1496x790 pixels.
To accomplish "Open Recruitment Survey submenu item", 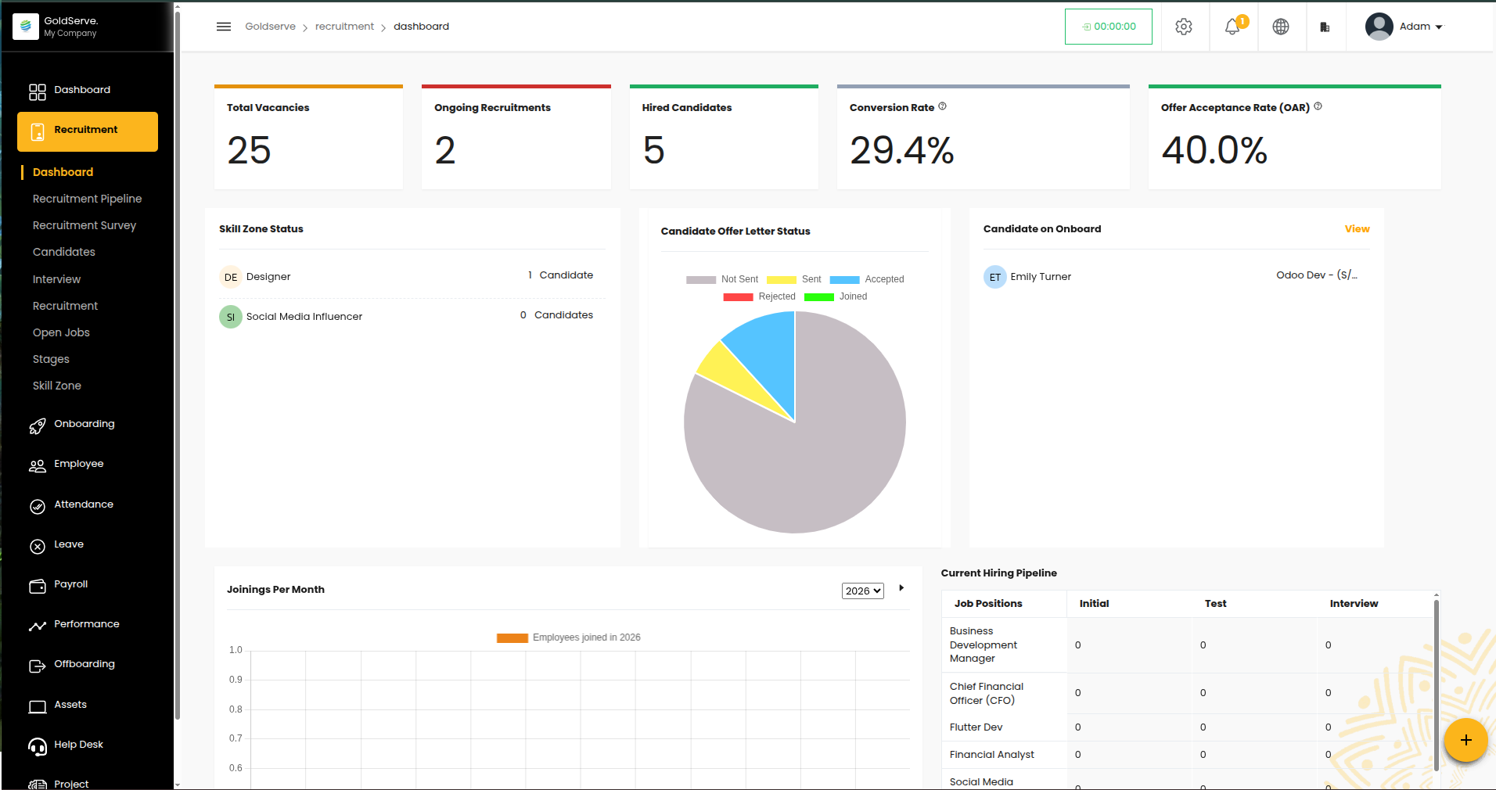I will click(x=85, y=225).
